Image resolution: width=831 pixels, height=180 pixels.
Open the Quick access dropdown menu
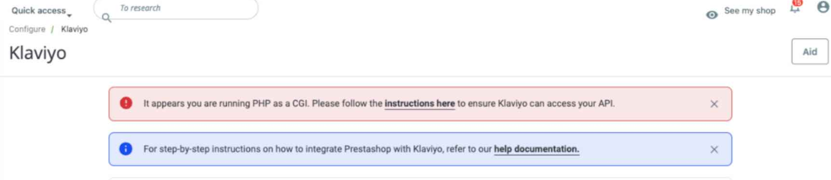pyautogui.click(x=41, y=11)
